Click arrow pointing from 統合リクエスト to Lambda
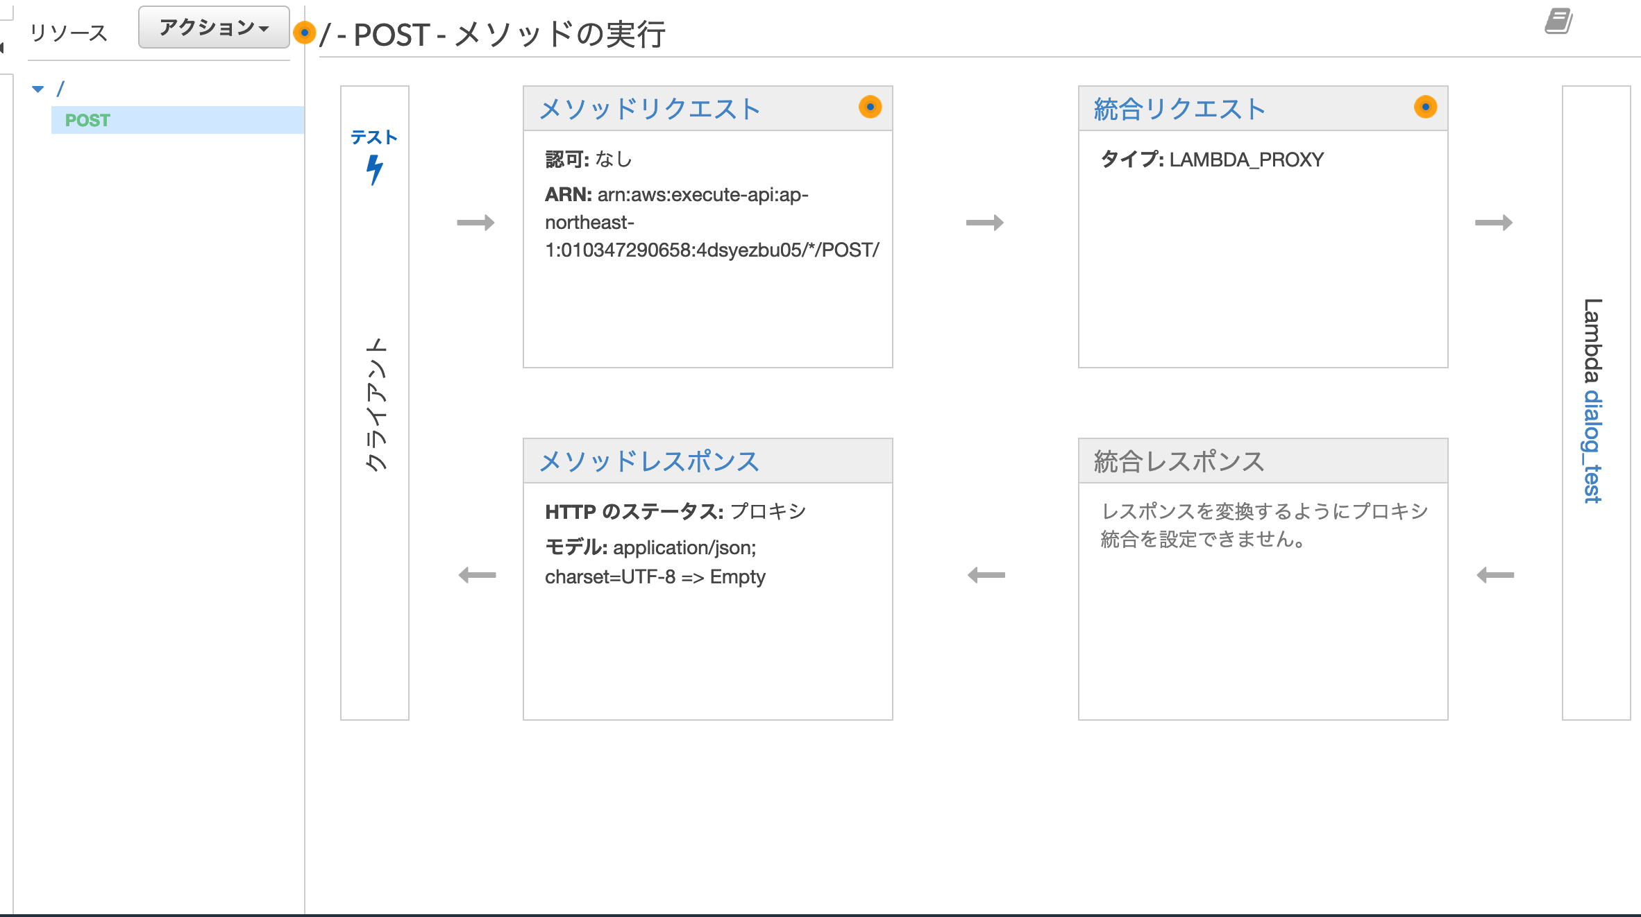The image size is (1641, 917). [x=1494, y=223]
